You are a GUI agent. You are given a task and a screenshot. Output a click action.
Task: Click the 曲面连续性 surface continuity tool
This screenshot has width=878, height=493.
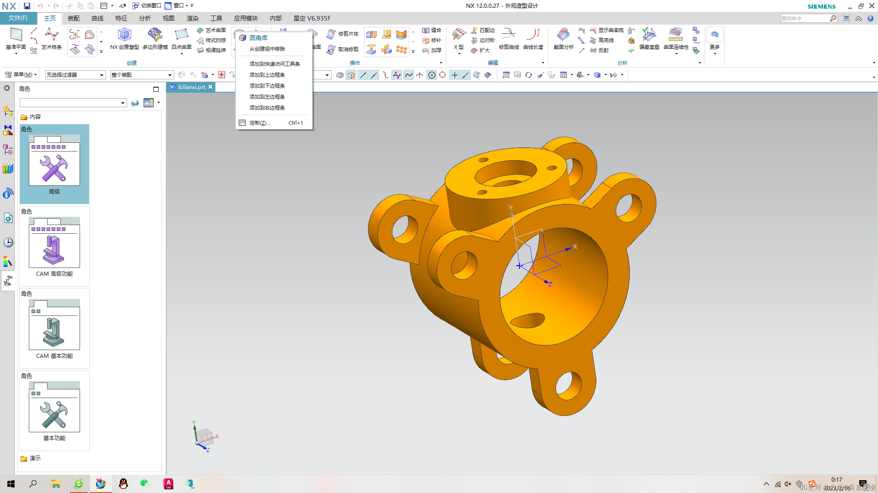click(676, 39)
